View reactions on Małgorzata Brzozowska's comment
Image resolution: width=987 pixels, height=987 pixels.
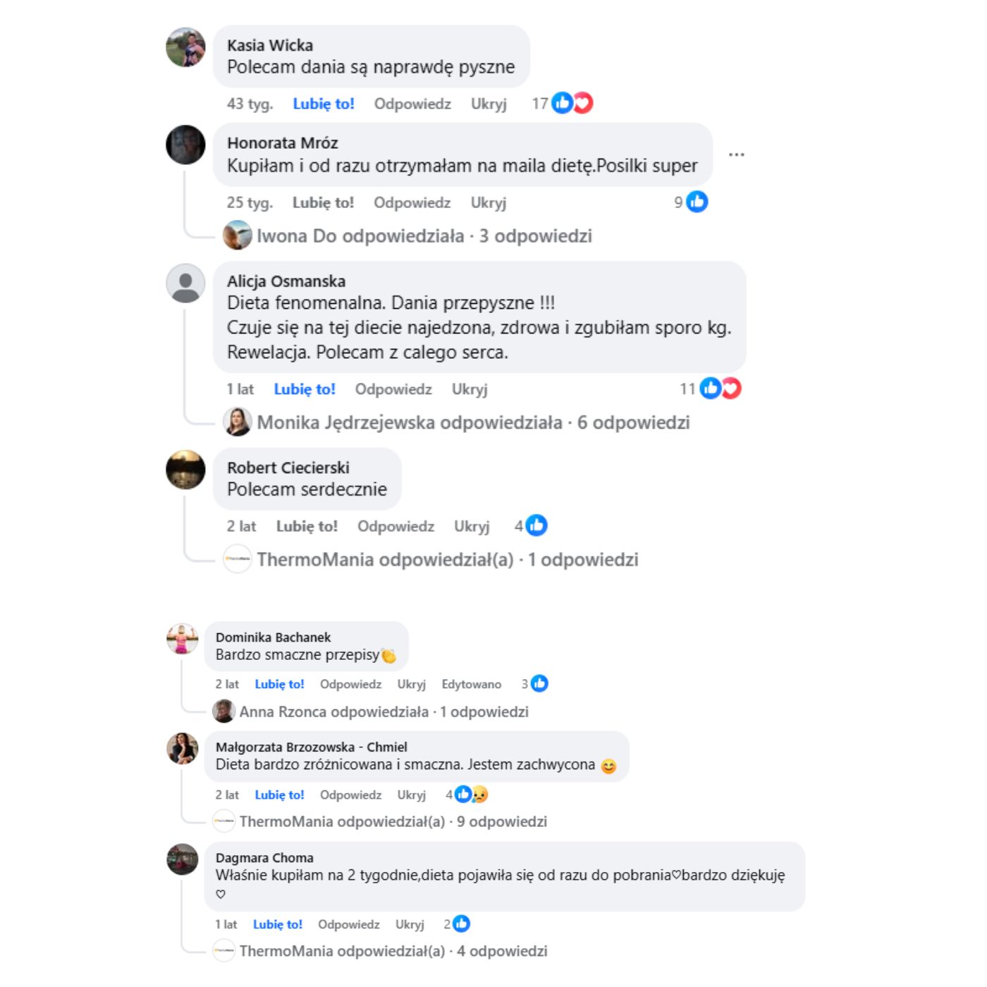472,795
